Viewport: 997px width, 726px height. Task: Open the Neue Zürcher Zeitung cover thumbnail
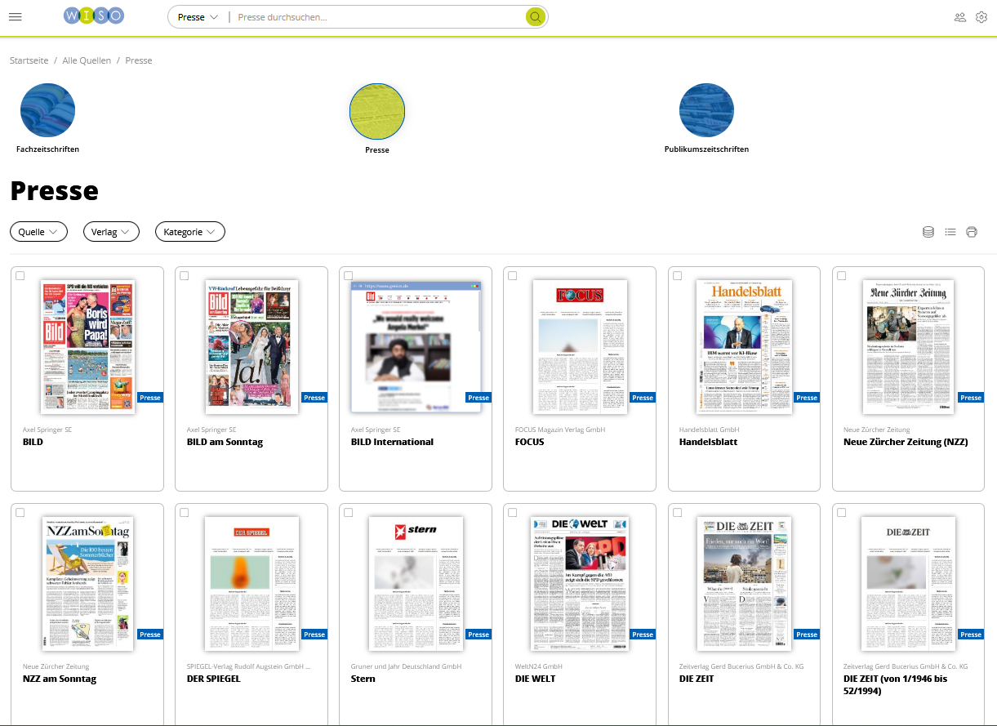click(908, 347)
